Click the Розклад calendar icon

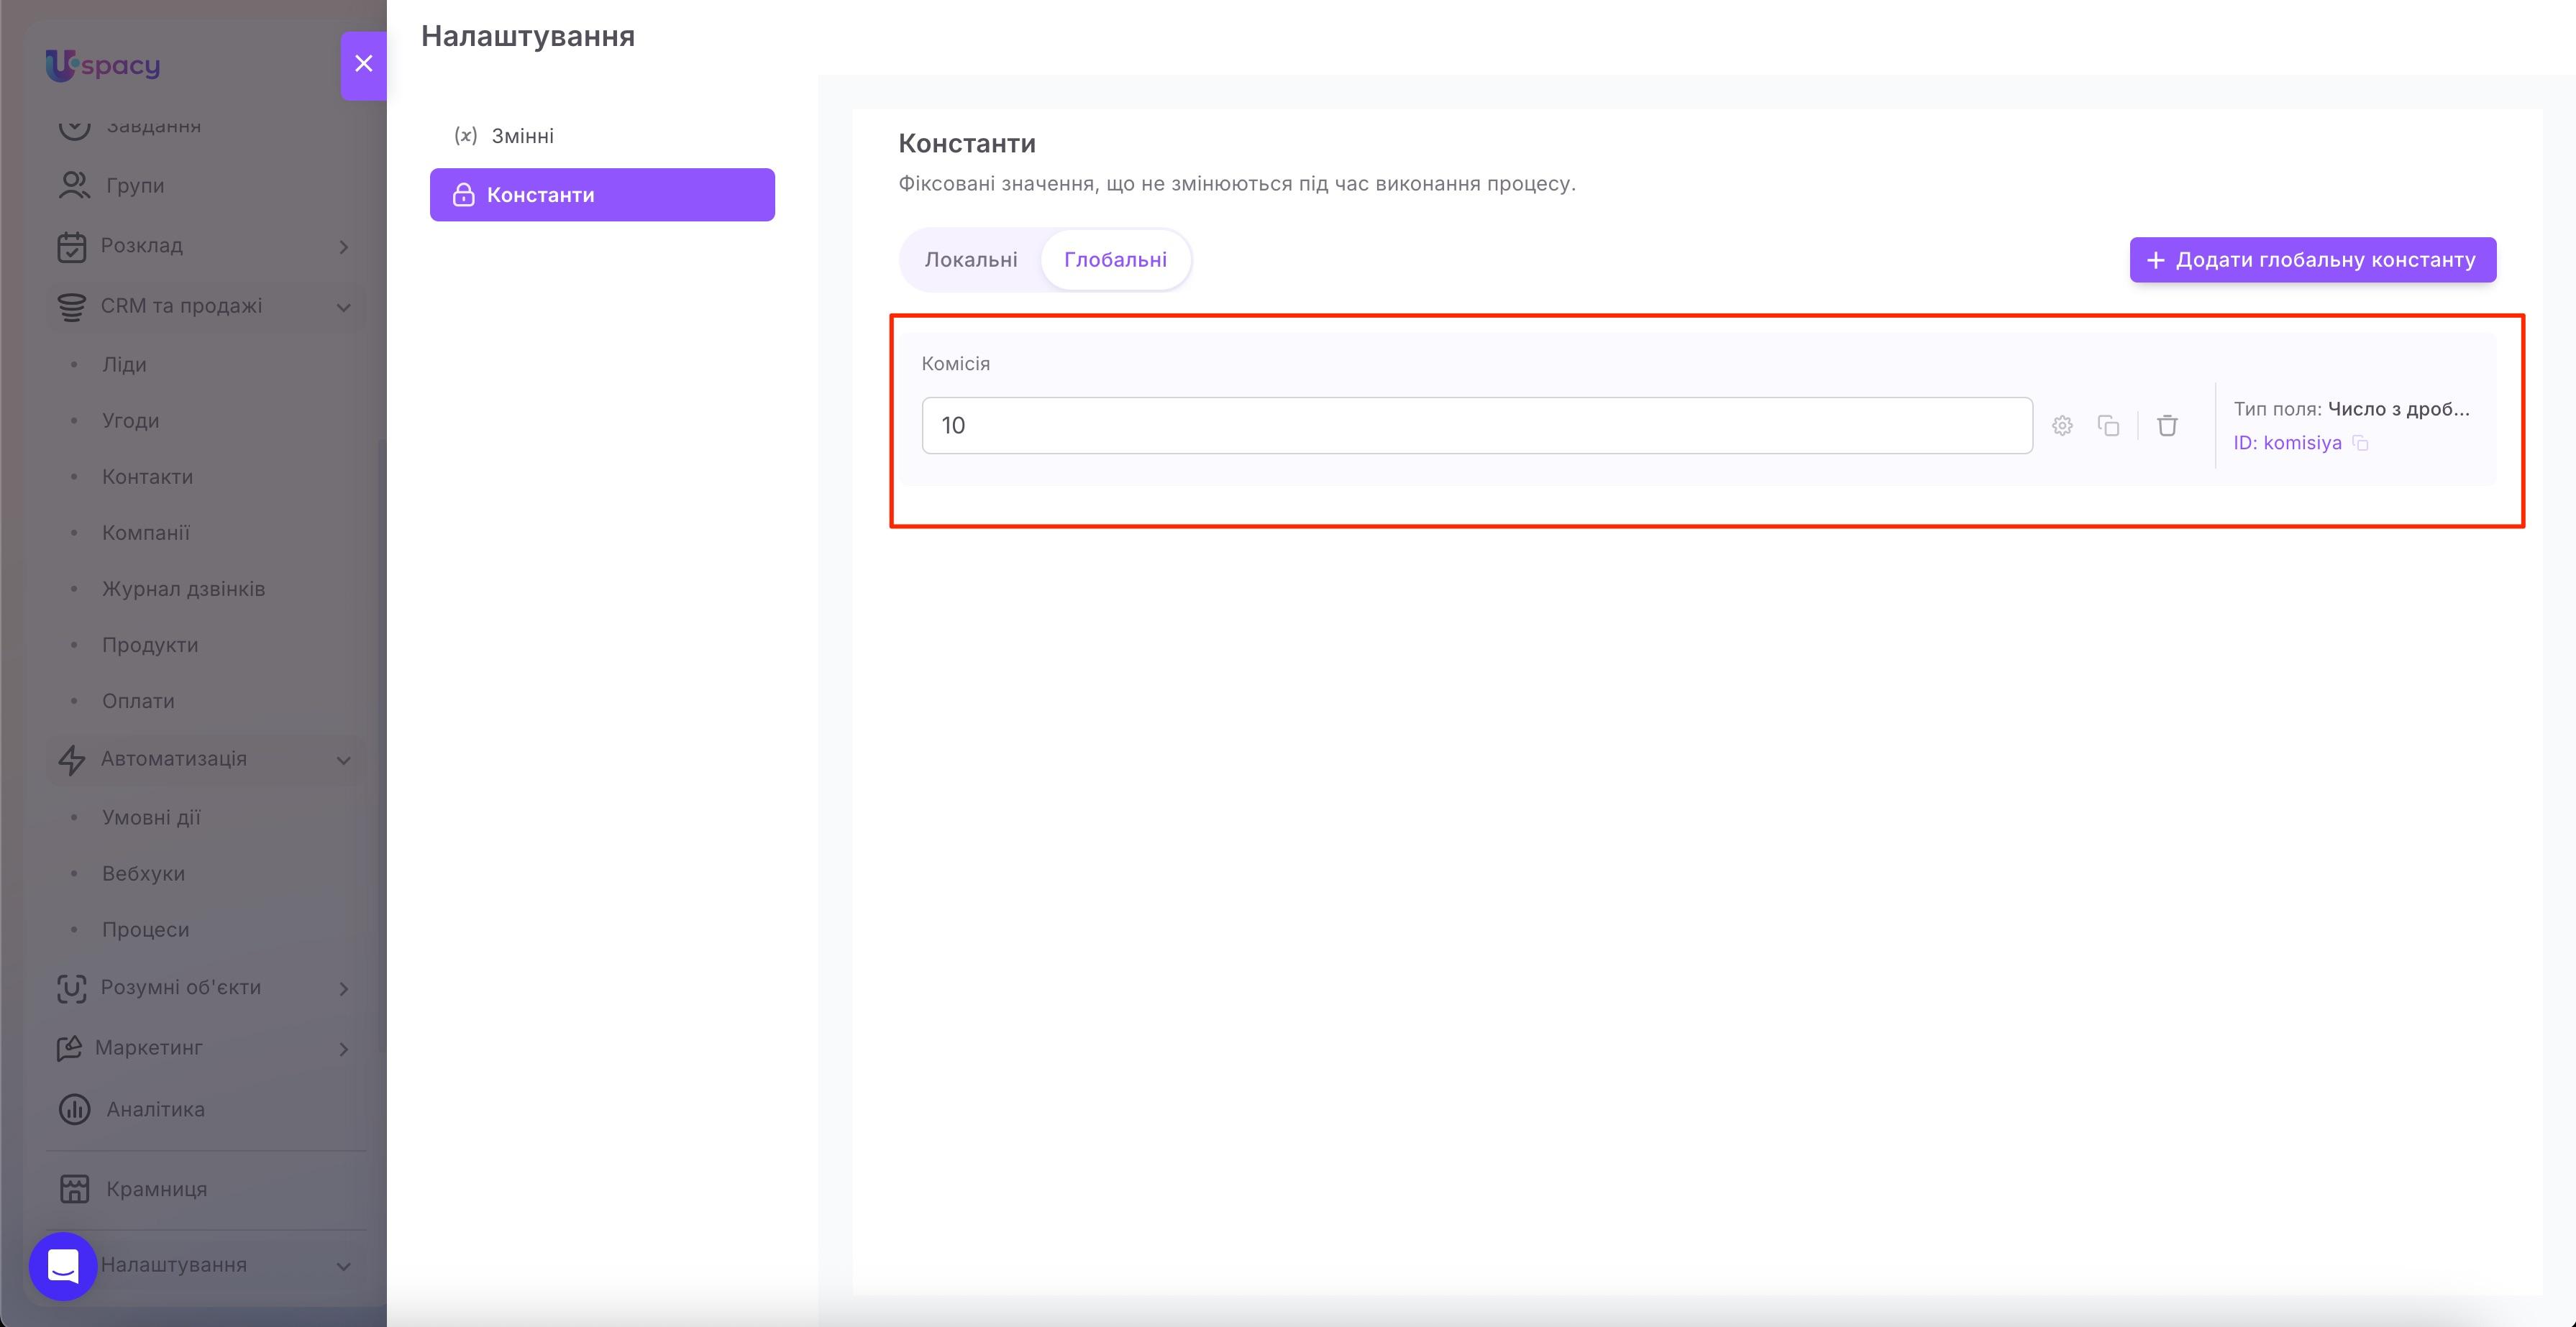[71, 247]
